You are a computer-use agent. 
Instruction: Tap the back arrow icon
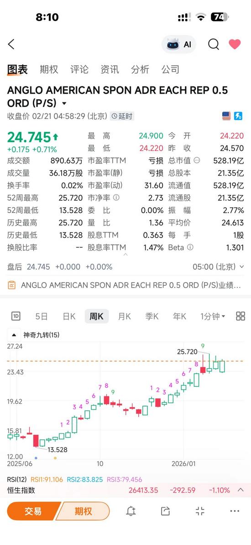(11, 44)
